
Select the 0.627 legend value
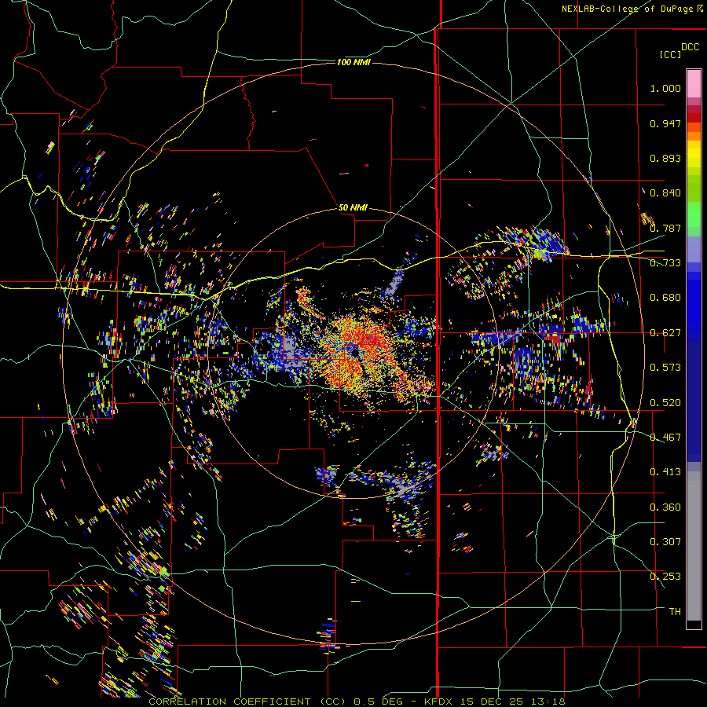[665, 333]
